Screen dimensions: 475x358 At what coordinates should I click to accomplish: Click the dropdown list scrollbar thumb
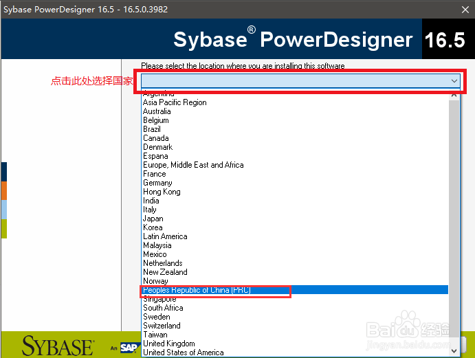tap(454, 219)
